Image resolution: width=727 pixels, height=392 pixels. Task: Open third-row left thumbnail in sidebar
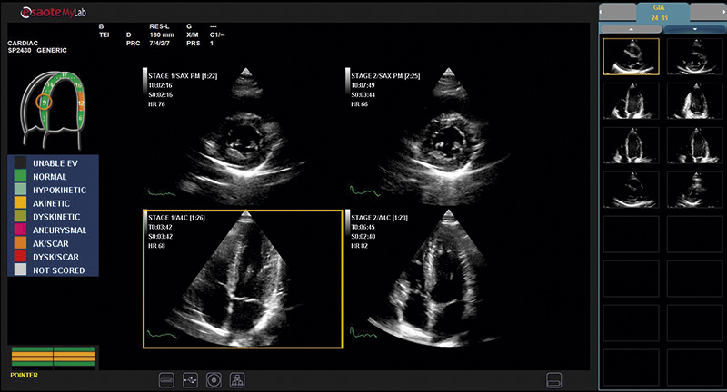pos(631,145)
